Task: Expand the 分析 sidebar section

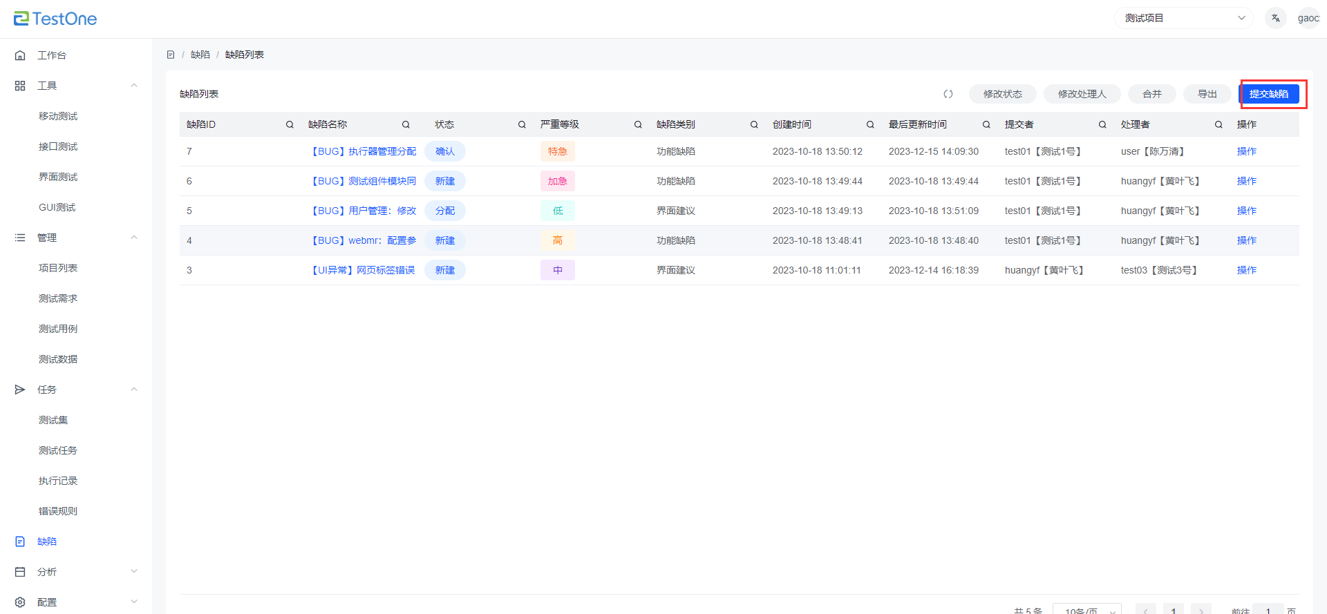Action: click(134, 572)
